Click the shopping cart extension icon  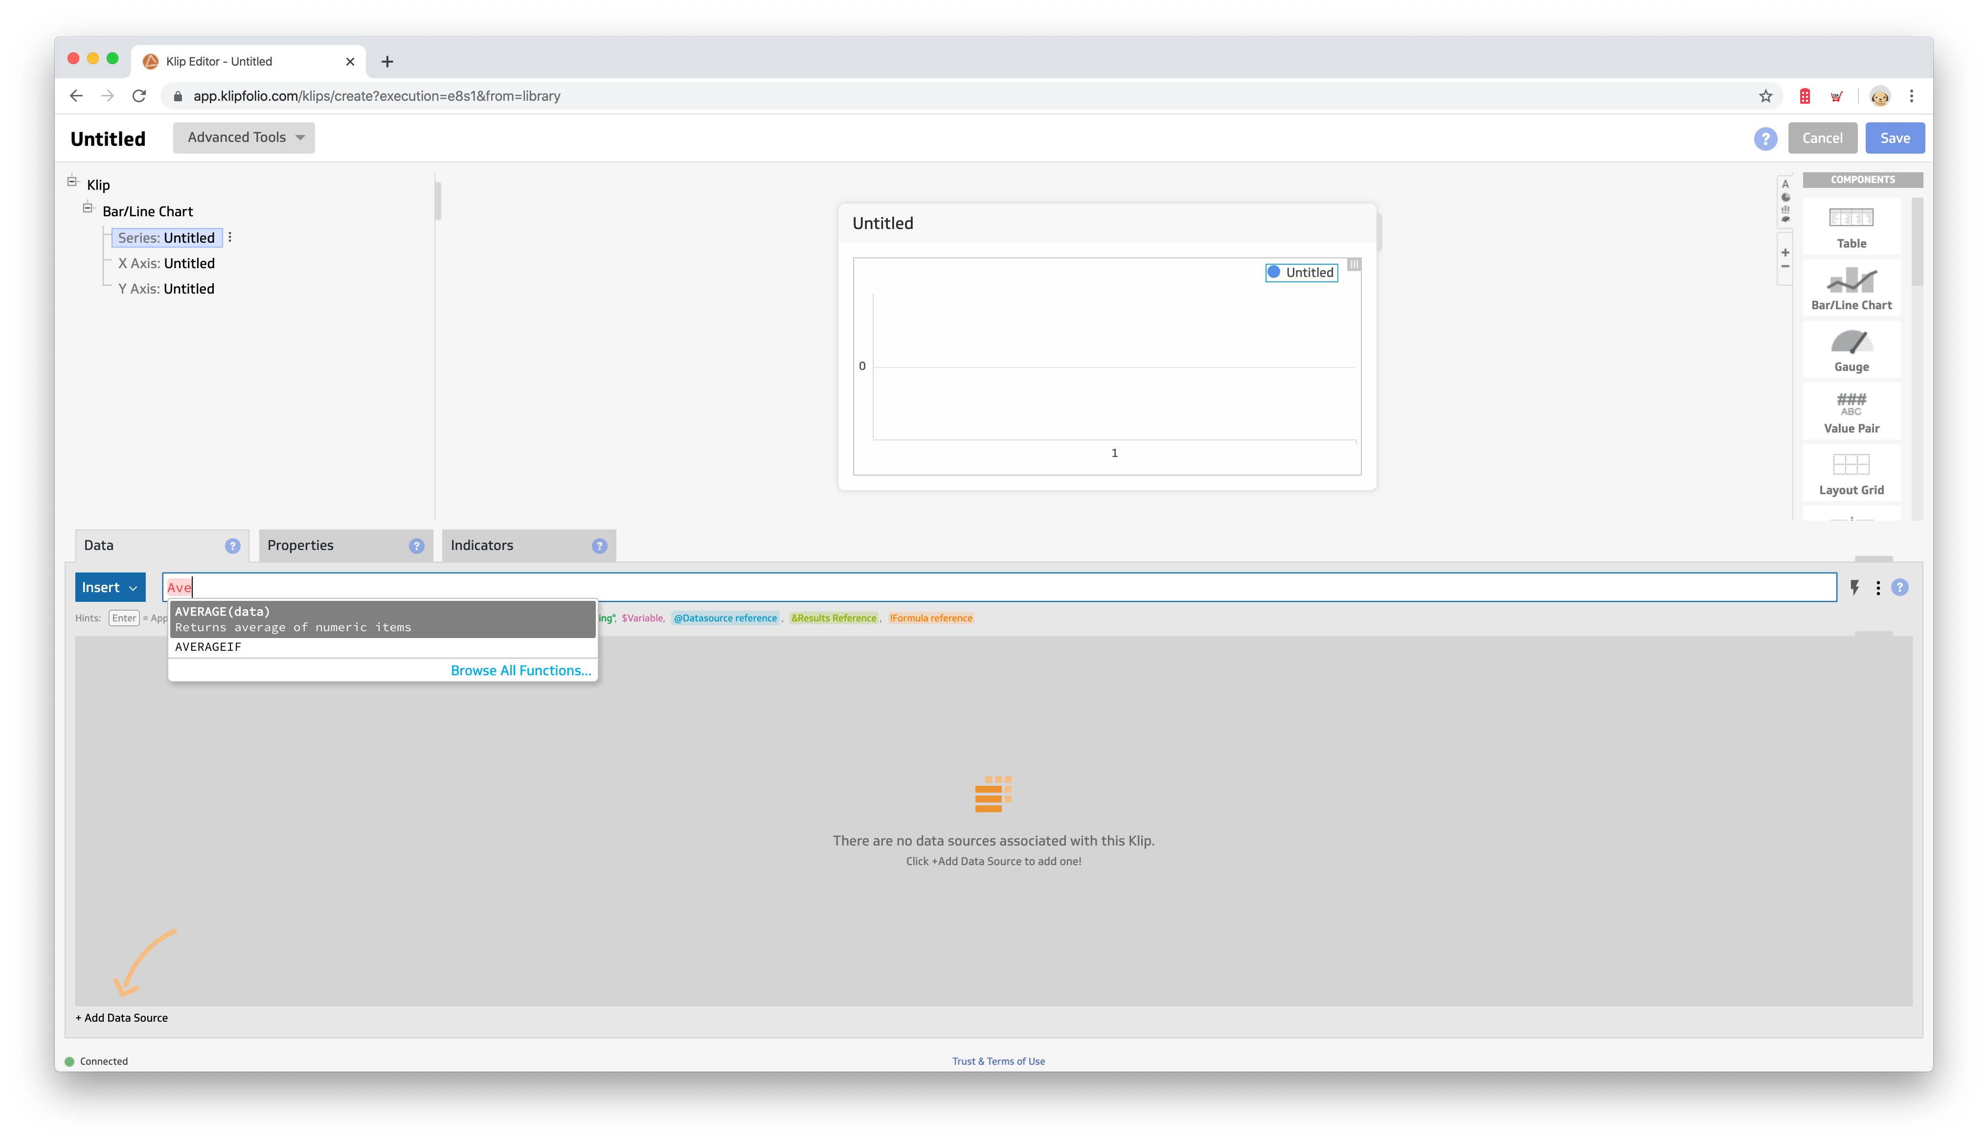pos(1835,96)
